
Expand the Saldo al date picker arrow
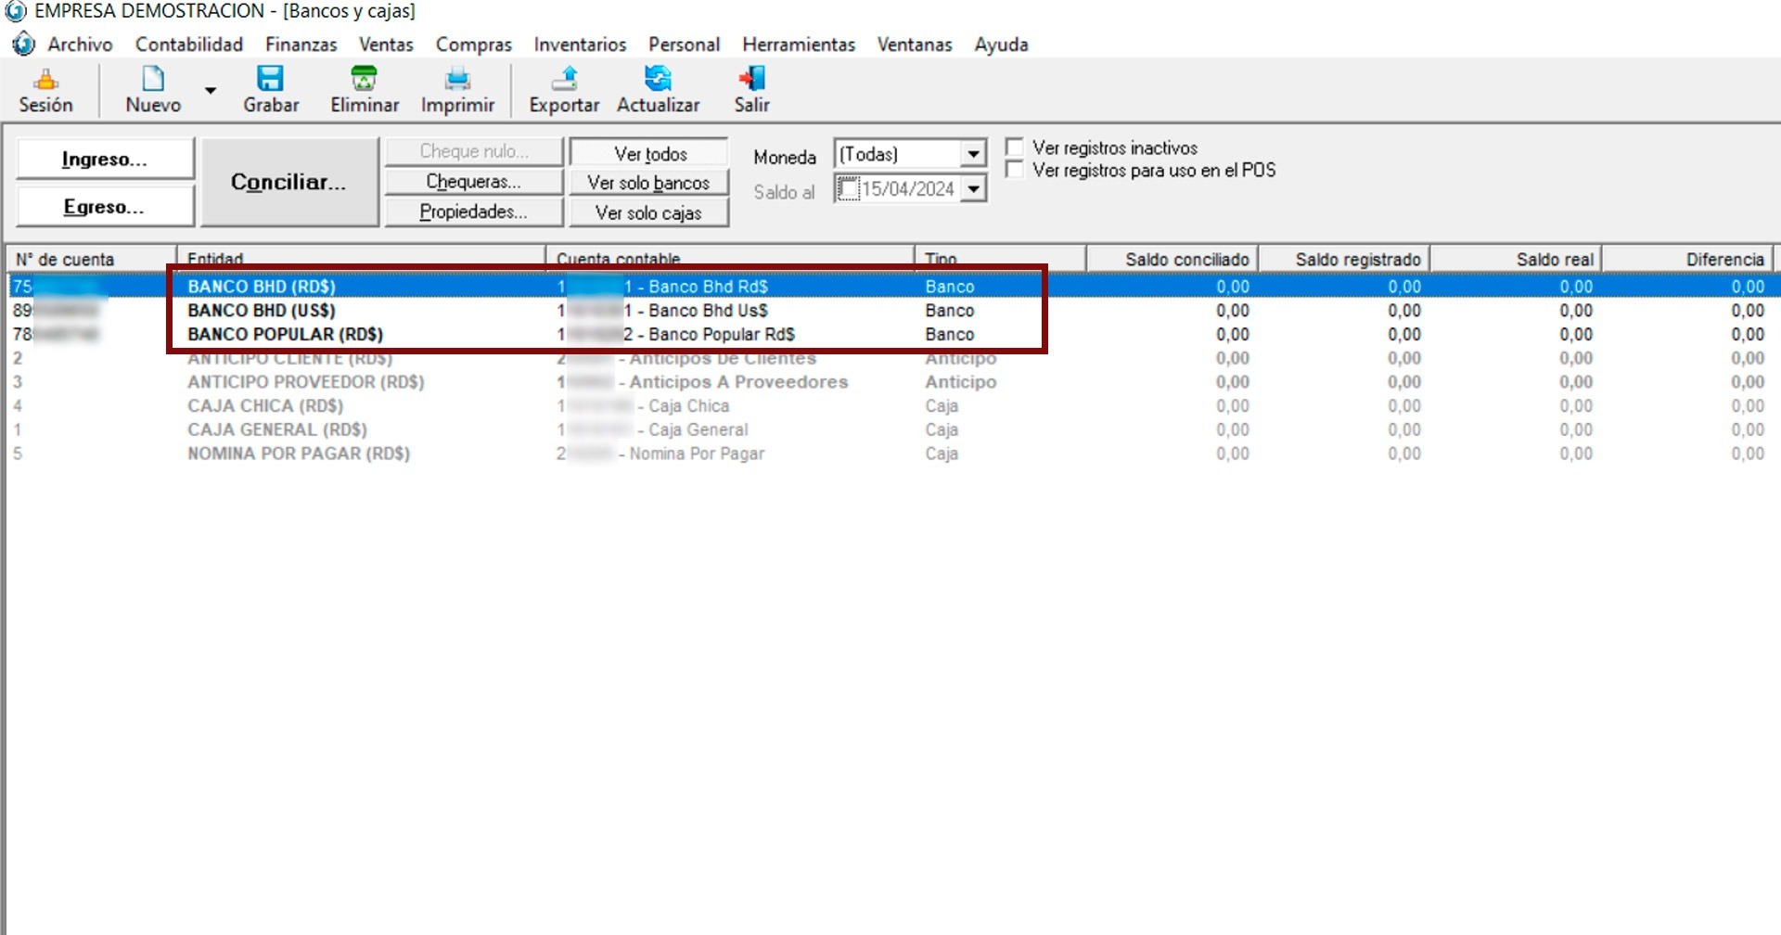tap(972, 189)
